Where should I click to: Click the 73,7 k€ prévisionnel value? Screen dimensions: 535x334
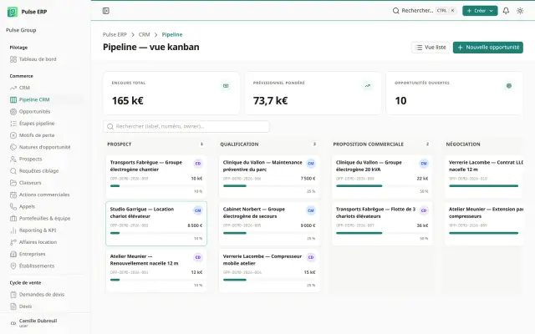point(270,100)
